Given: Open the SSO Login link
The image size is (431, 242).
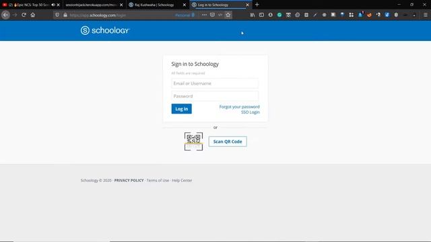Looking at the screenshot, I should (250, 112).
